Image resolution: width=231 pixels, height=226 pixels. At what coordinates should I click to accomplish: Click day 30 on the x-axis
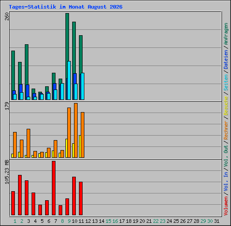click(210, 221)
